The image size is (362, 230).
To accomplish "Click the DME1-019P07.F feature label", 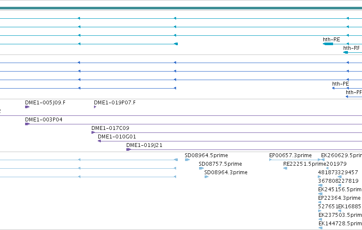I will [115, 103].
